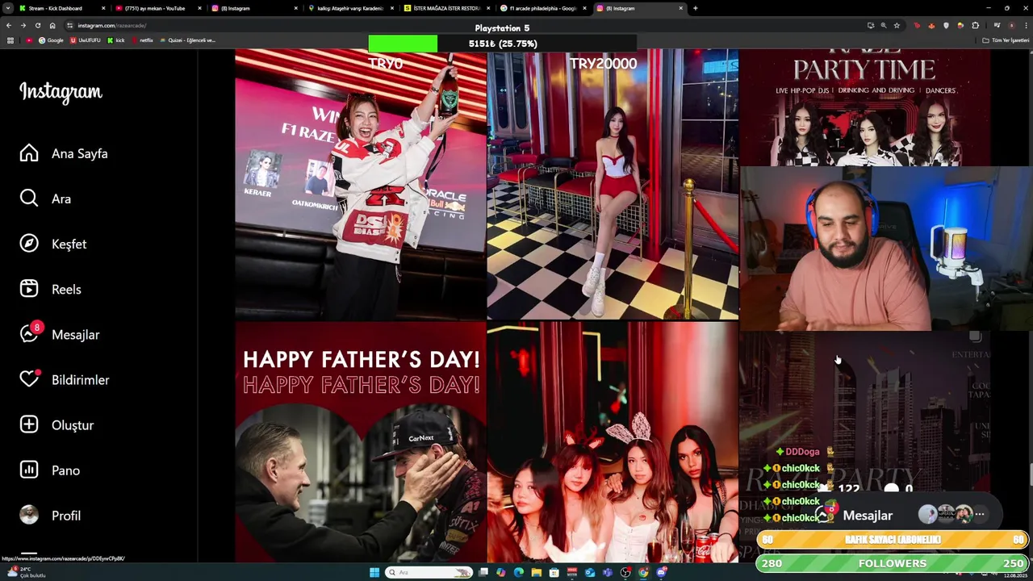
Task: Click the browser home button
Action: point(52,26)
